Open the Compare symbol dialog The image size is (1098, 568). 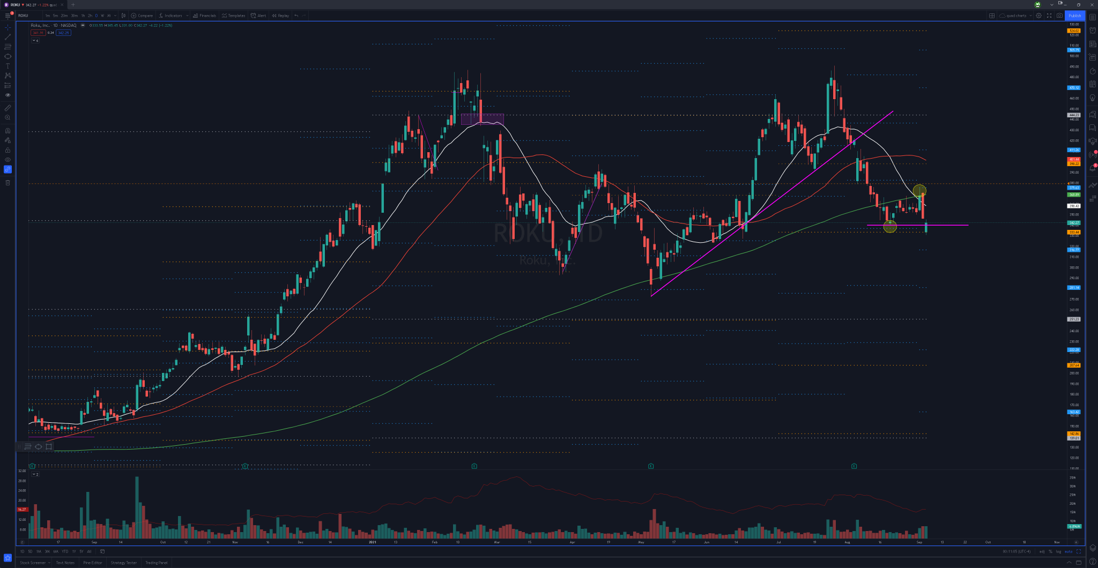tap(142, 16)
